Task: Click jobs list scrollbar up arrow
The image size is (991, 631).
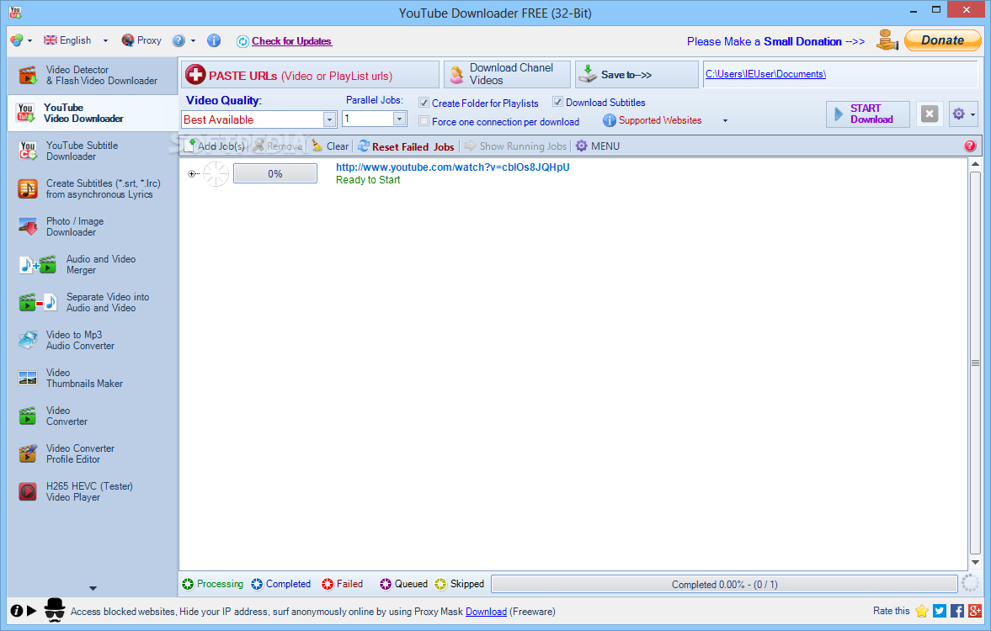Action: [x=975, y=164]
